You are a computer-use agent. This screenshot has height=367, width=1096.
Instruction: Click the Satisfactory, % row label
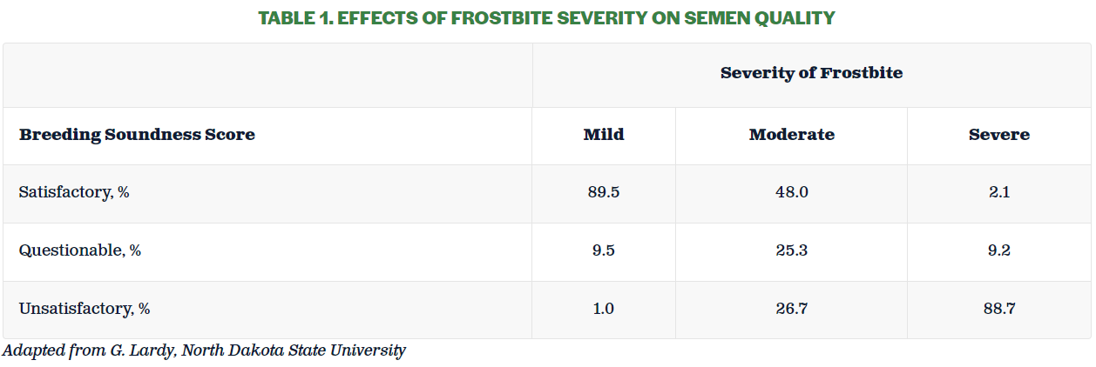click(74, 192)
